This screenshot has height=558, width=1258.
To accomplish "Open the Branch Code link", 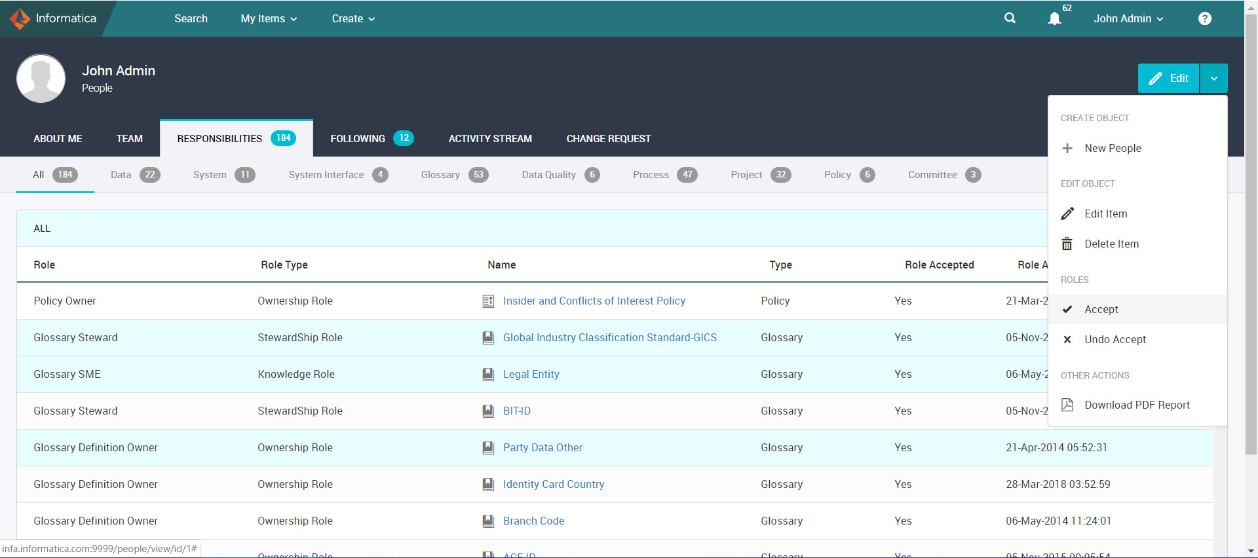I will [x=534, y=521].
